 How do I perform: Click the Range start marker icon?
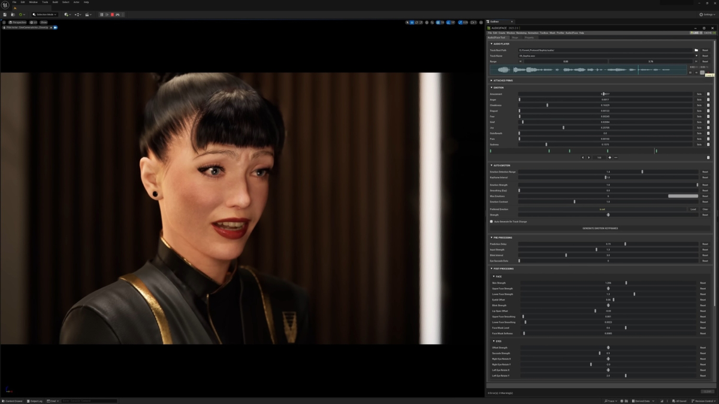(520, 62)
